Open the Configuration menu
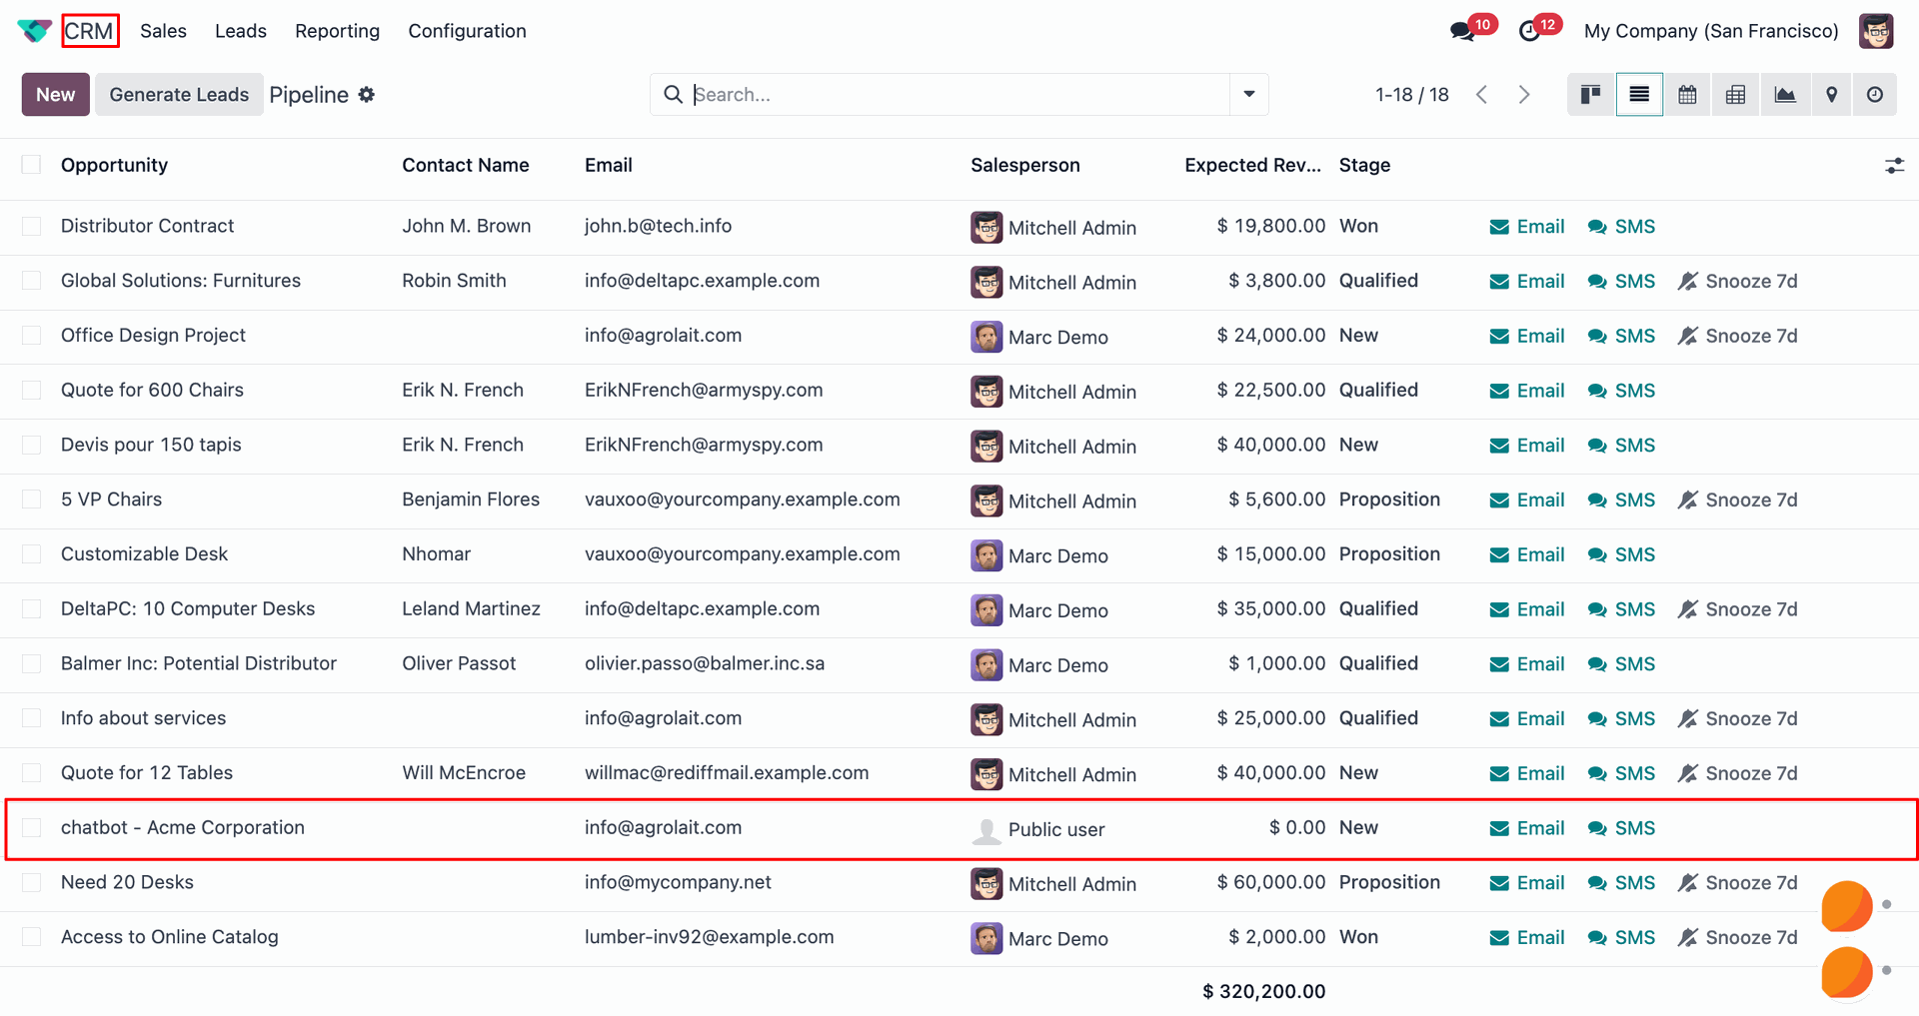 point(467,31)
